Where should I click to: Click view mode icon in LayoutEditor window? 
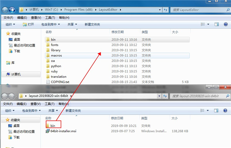(x=203, y=24)
